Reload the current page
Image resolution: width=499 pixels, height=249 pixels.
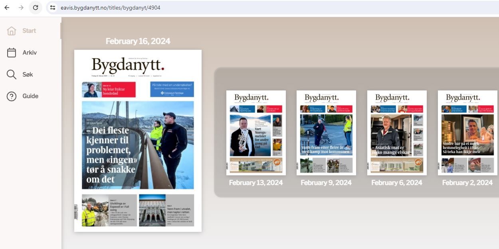click(x=36, y=8)
